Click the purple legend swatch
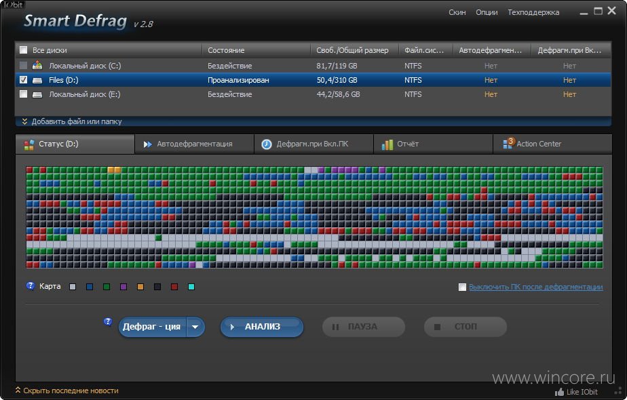Viewport: 627px width, 400px height. coord(123,287)
